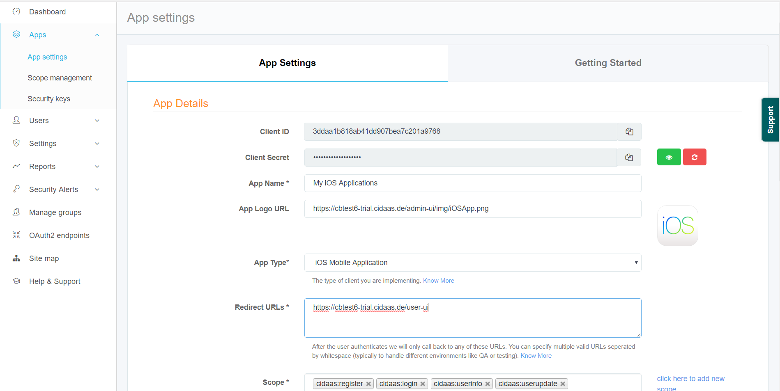
Task: Click the Site map hierarchy icon
Action: tap(16, 258)
